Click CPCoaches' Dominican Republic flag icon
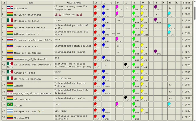The width and height of the screenshot is (196, 121). (x=10, y=7)
